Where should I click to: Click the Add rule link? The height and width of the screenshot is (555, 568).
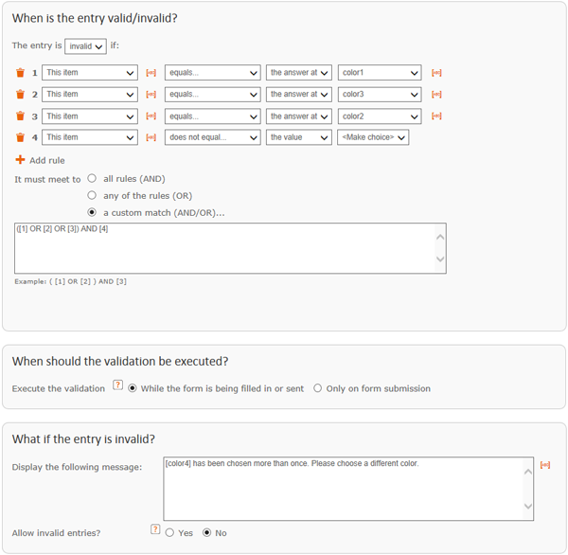click(x=47, y=161)
